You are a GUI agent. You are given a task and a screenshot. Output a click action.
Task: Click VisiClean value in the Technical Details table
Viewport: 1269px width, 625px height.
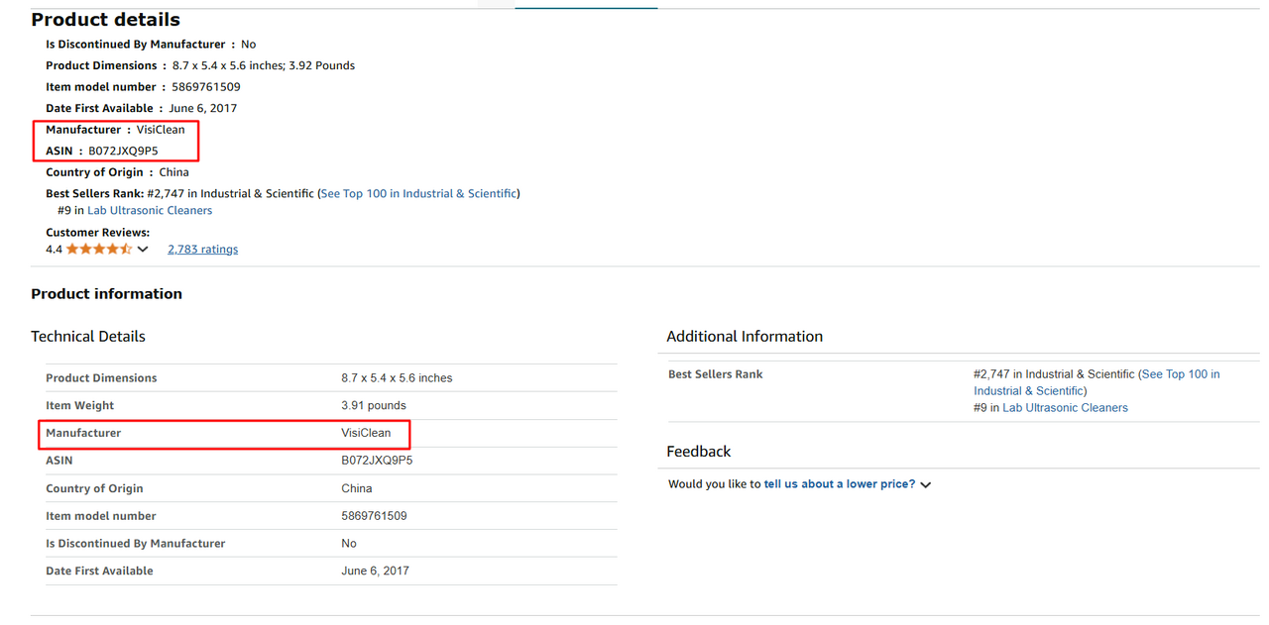click(x=366, y=433)
